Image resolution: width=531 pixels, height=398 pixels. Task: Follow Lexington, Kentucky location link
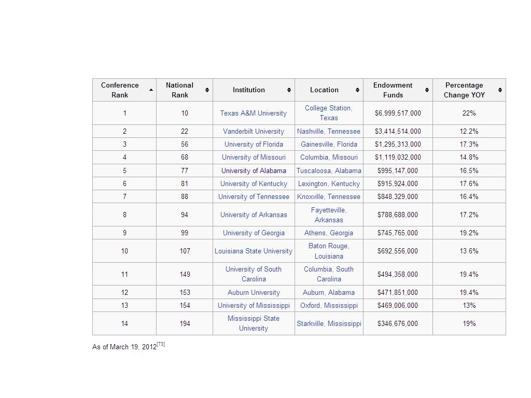(329, 184)
